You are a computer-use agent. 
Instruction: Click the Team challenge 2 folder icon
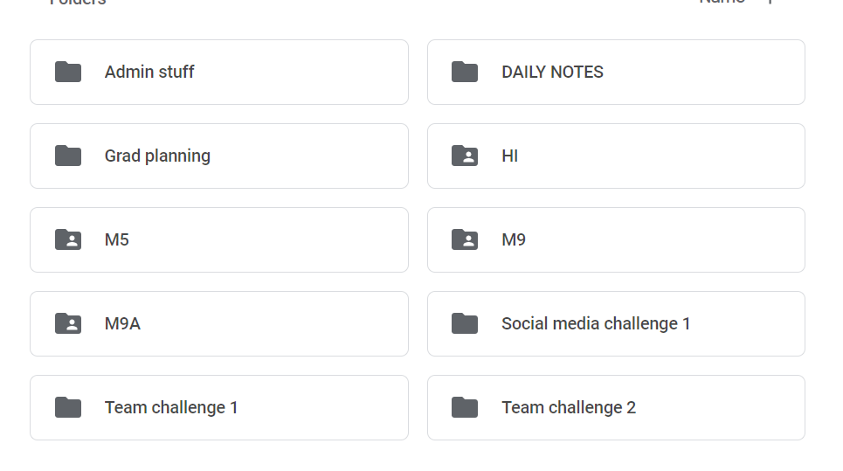(465, 407)
